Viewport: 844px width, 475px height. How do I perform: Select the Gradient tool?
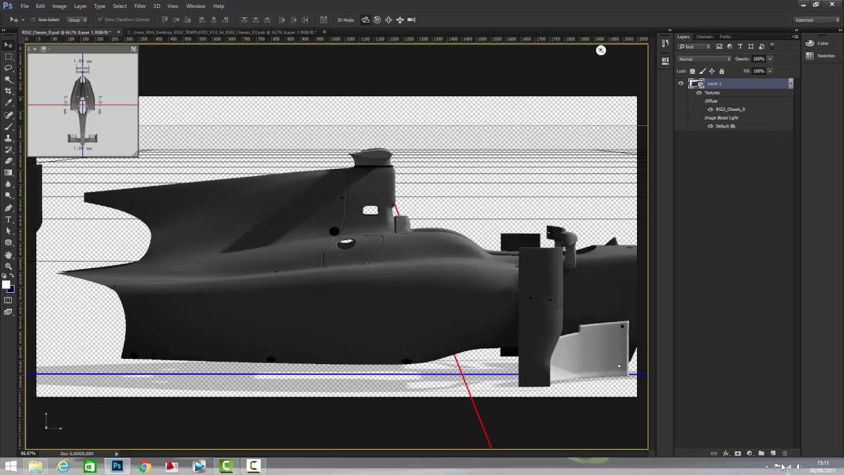(9, 173)
